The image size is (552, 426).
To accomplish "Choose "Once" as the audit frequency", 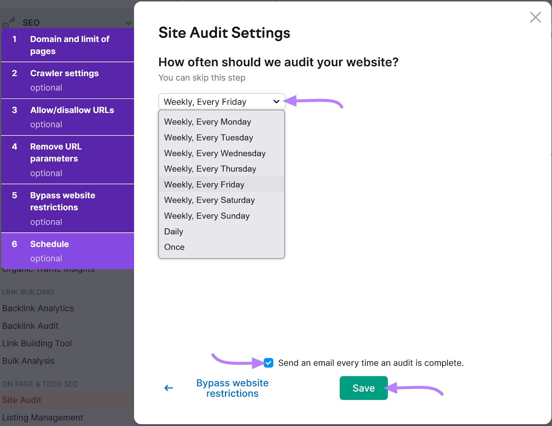I will (x=174, y=247).
